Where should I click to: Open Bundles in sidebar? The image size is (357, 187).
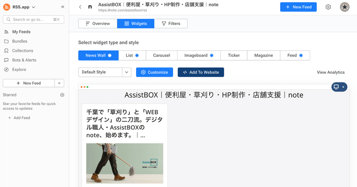pos(20,41)
